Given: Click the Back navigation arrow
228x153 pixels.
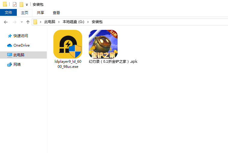Looking at the screenshot, I should click(x=5, y=22).
